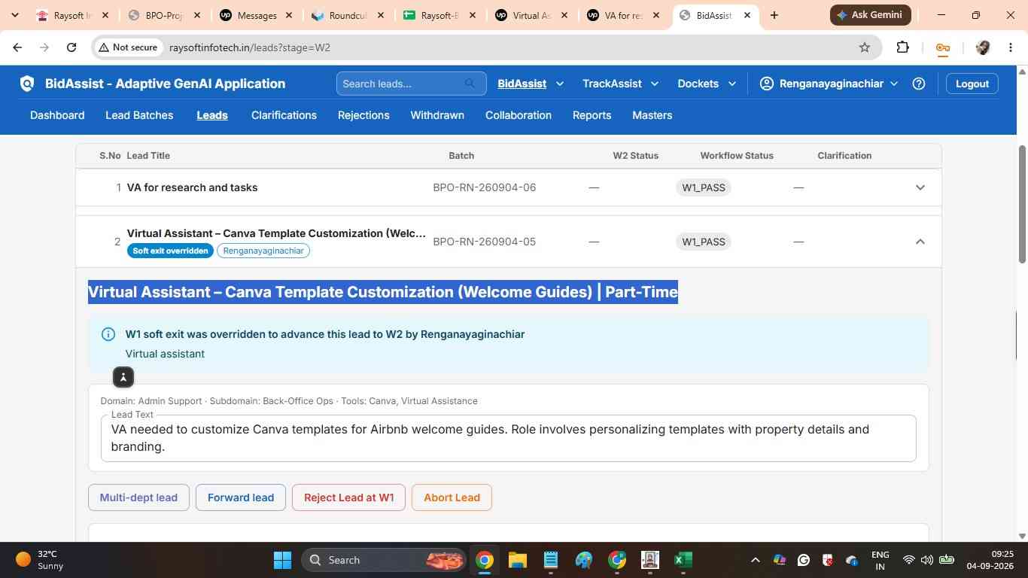Switch to the Lead Batches tab
Screen dimensions: 1028x578
click(x=139, y=115)
